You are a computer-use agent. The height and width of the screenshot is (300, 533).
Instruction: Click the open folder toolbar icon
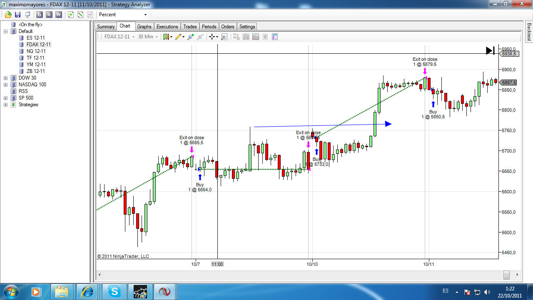coord(8,15)
